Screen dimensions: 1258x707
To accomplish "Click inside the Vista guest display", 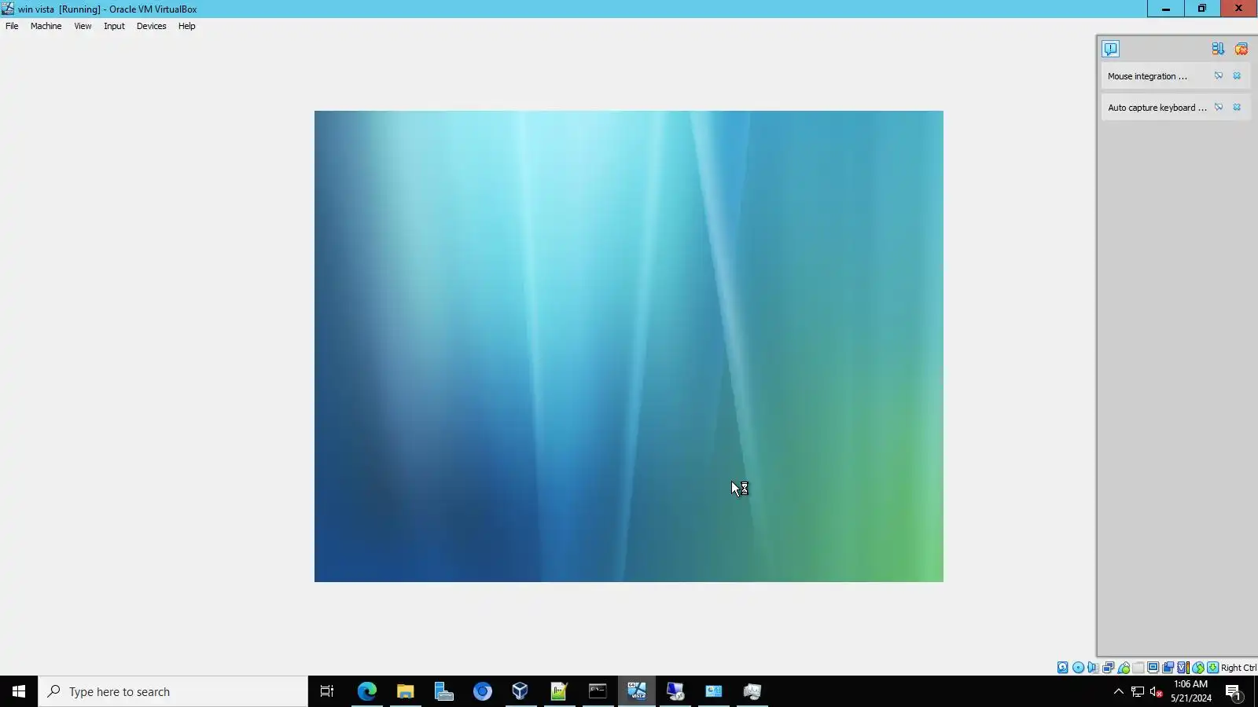I will point(629,346).
